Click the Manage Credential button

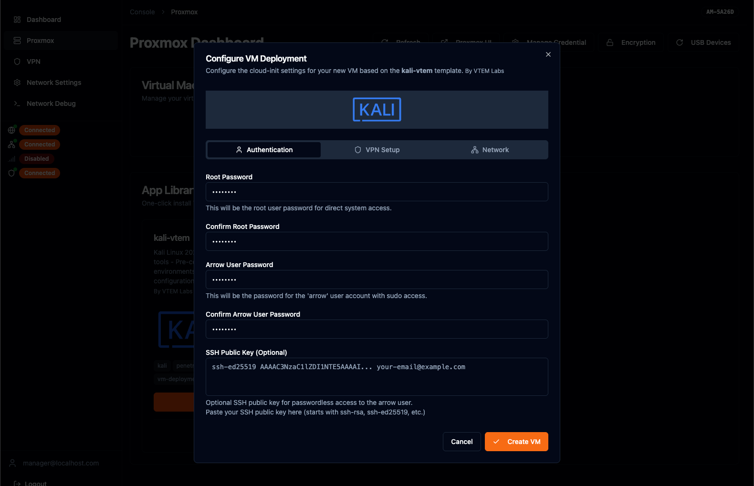click(x=549, y=42)
